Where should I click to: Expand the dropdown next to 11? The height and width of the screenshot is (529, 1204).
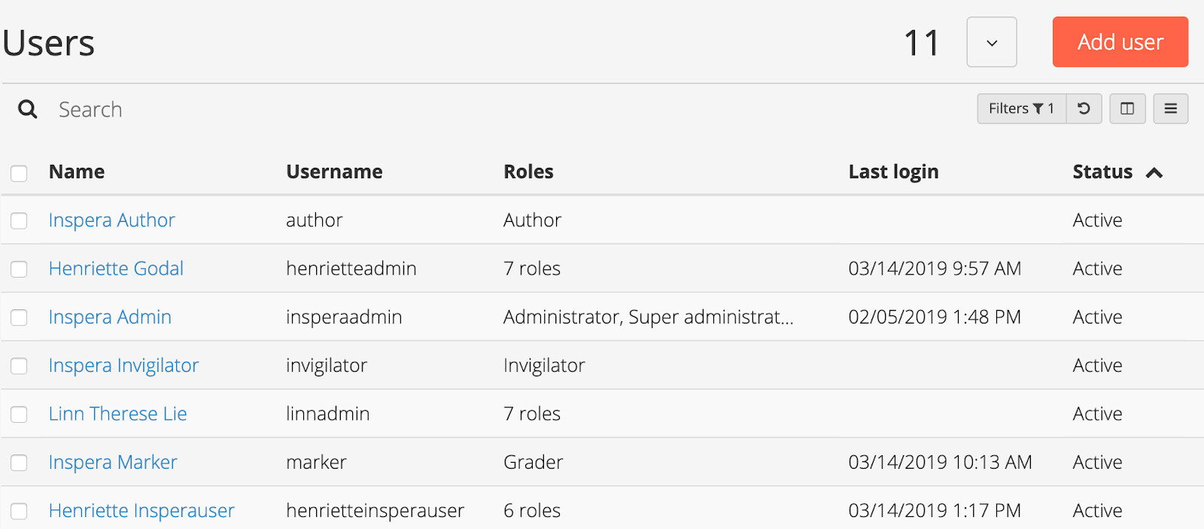click(992, 42)
